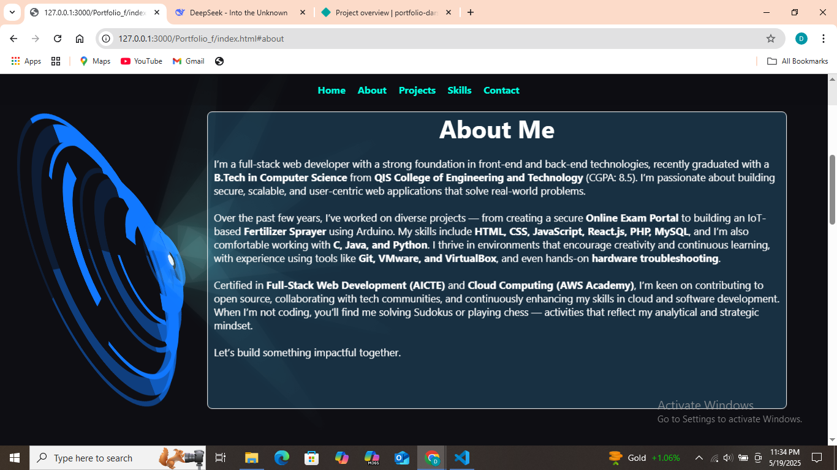Show hidden system tray icons chevron
837x470 pixels.
click(699, 458)
